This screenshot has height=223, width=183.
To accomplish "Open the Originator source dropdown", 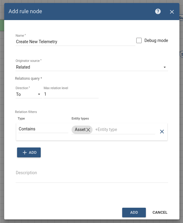I will pyautogui.click(x=91, y=67).
